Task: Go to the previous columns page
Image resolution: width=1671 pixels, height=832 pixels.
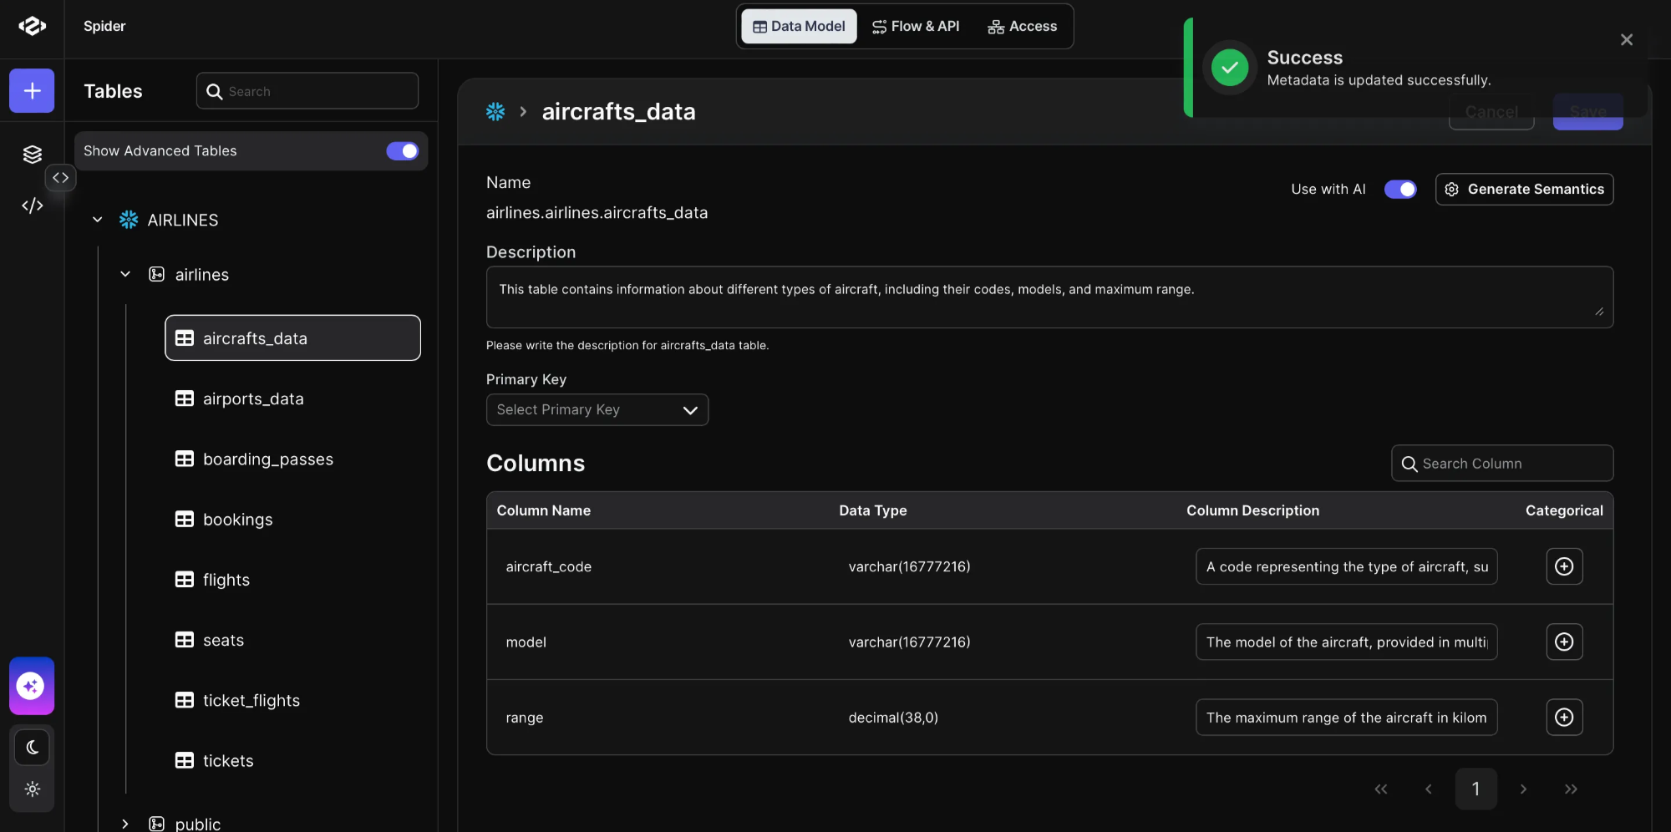Action: tap(1428, 789)
